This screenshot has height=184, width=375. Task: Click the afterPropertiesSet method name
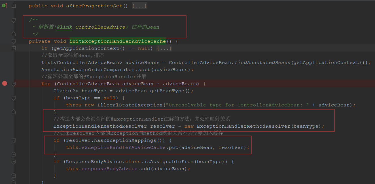click(94, 6)
